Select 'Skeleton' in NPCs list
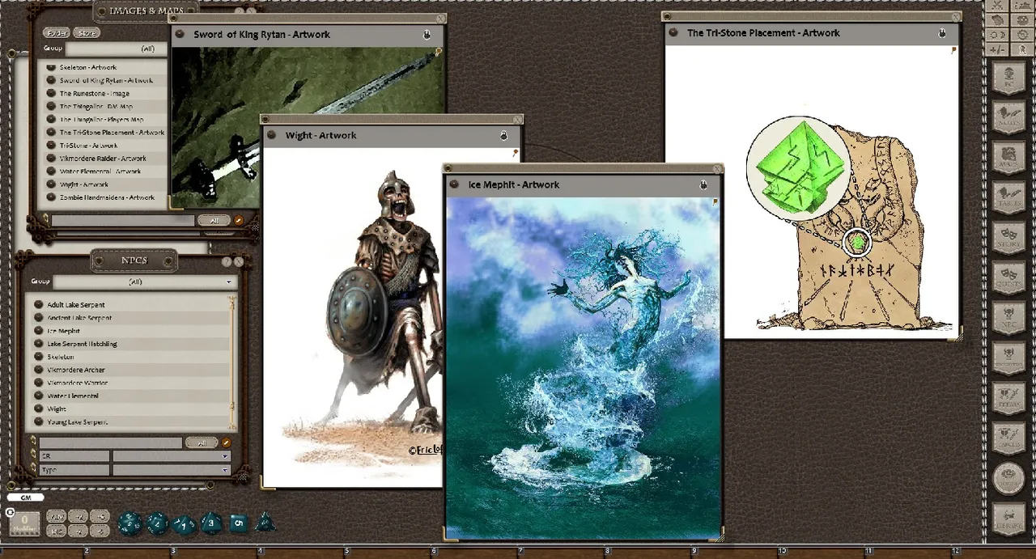Image resolution: width=1036 pixels, height=559 pixels. [x=61, y=357]
